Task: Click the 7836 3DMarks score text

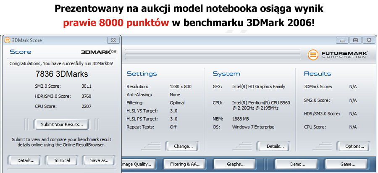Action: point(61,74)
